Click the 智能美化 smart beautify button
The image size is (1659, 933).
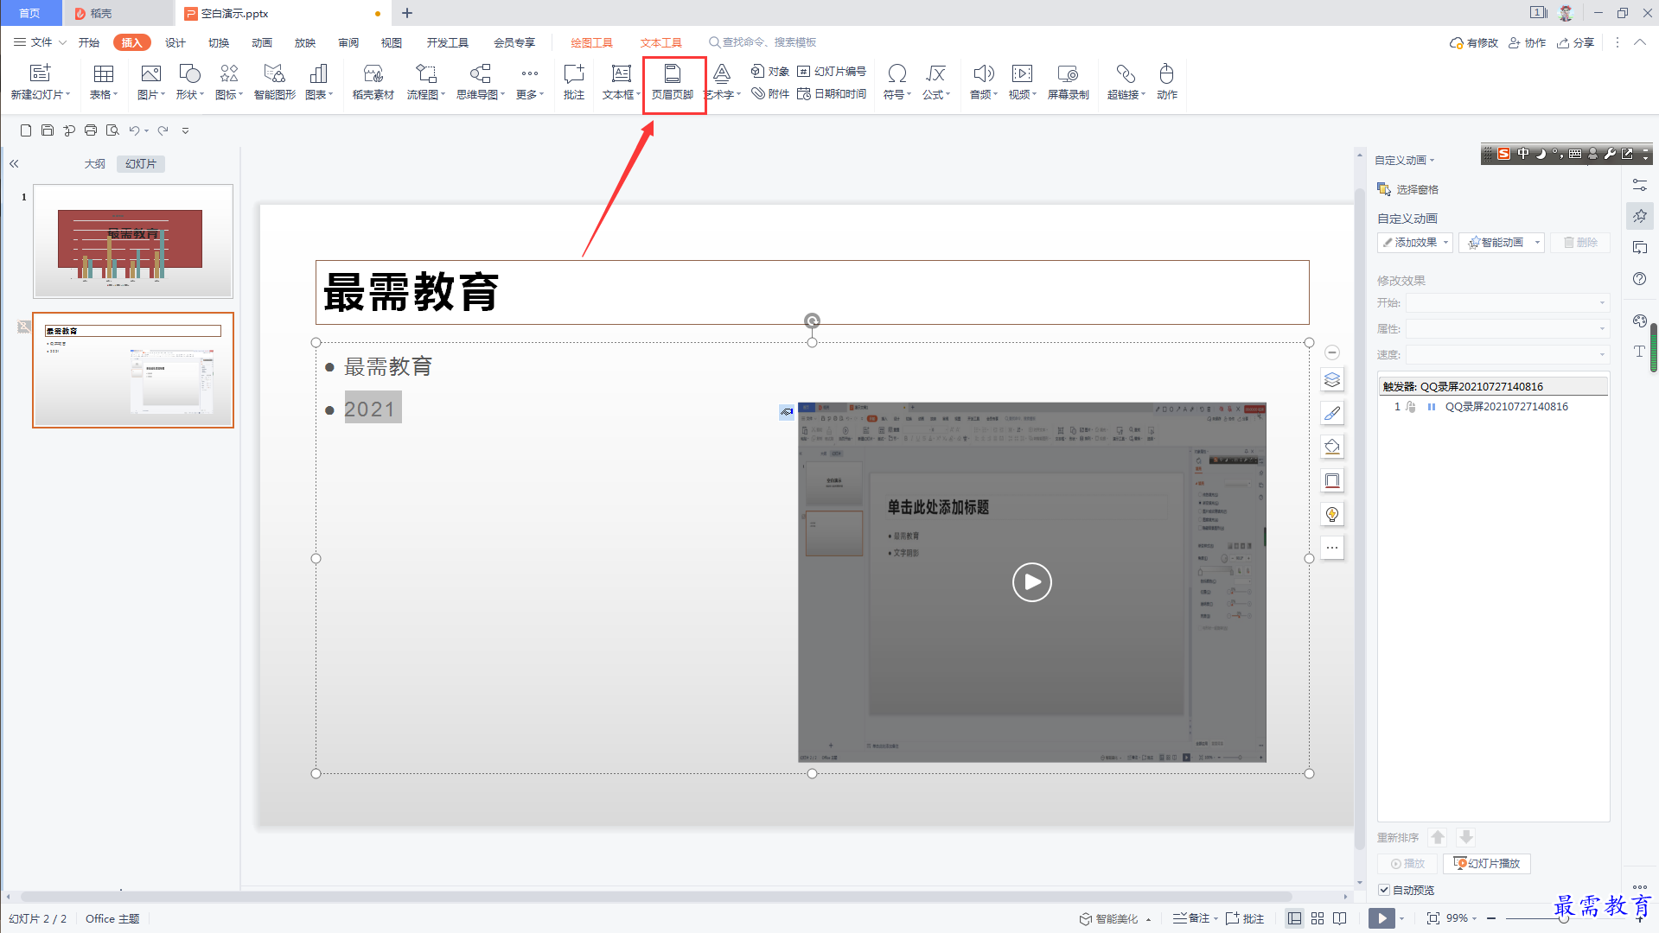pos(1110,918)
